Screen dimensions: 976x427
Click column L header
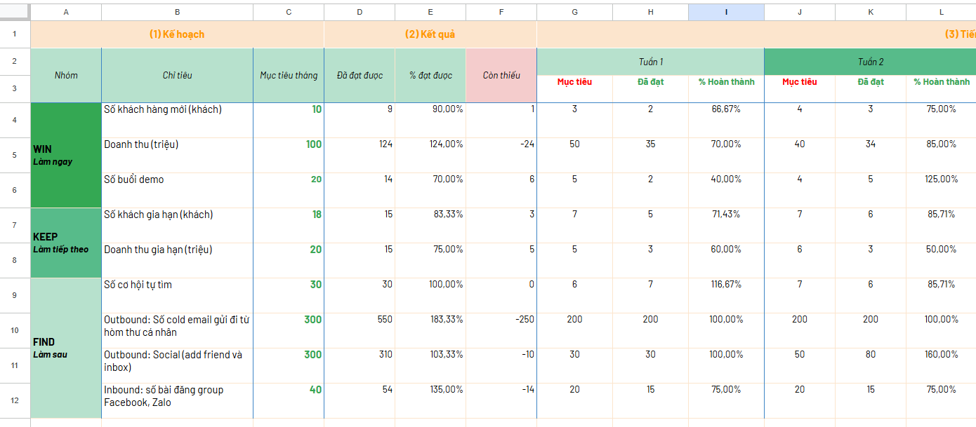click(941, 12)
